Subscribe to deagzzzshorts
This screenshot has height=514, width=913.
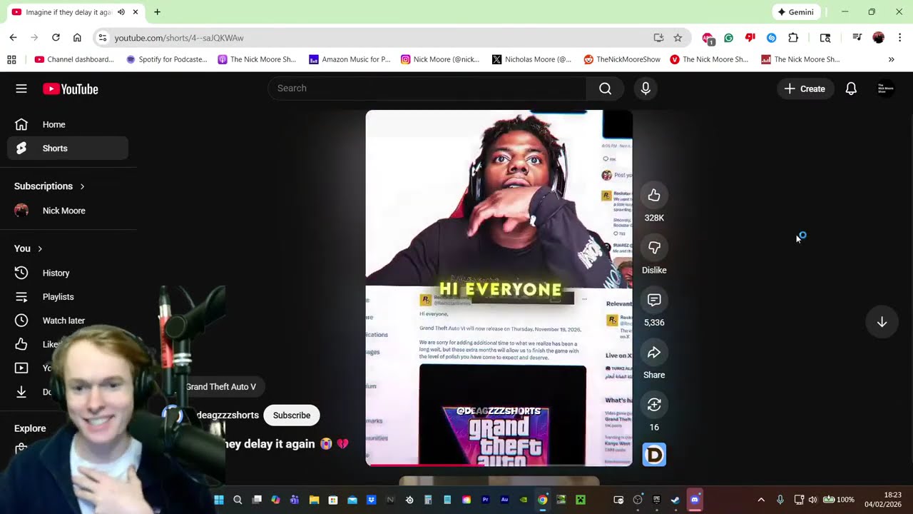[x=292, y=415]
